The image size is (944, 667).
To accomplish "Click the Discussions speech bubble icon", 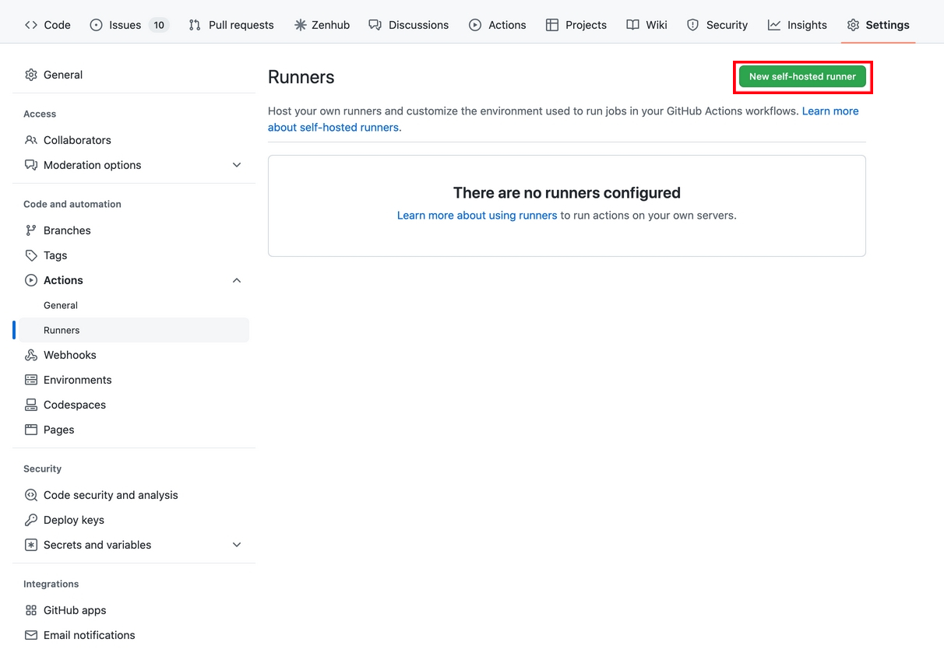I will tap(375, 25).
